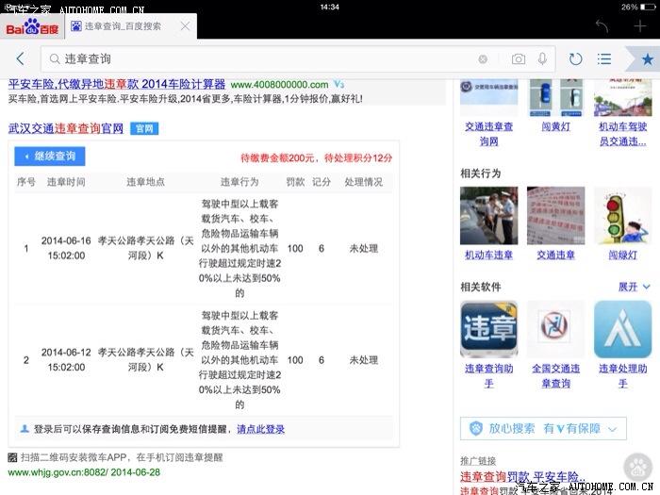Click the 违章处理助手 text link

point(622,376)
